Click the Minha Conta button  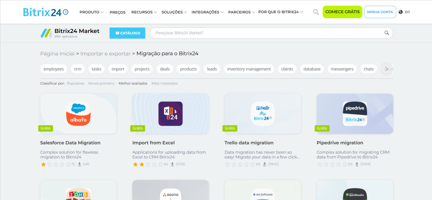380,12
